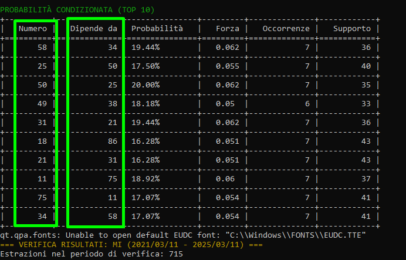
Task: Select 50 in the Dipende da column
Action: (113, 66)
